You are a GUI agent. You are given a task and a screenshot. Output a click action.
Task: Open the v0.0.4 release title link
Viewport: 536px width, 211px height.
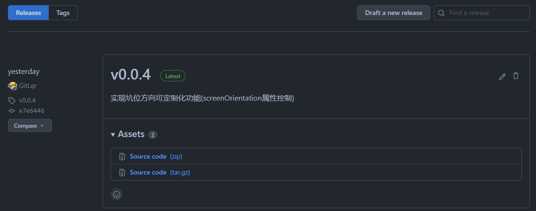[x=131, y=75]
